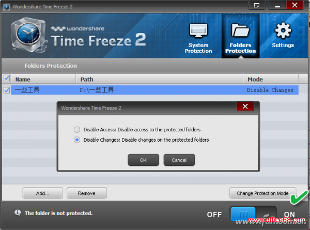Viewport: 310px width, 230px height.
Task: Uncheck the 一些工具 folder checkbox
Action: pyautogui.click(x=7, y=90)
